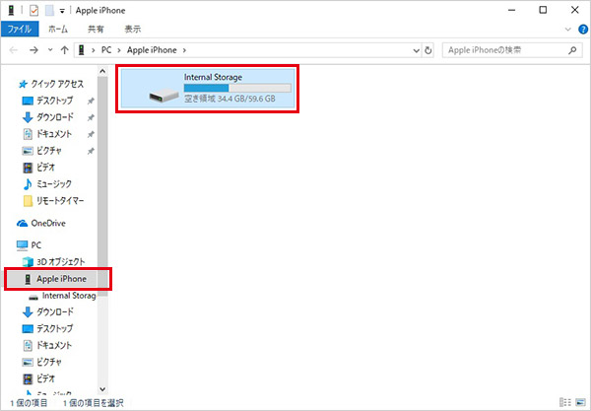The image size is (591, 411).
Task: Open the 共有 ribbon tab
Action: tap(96, 29)
